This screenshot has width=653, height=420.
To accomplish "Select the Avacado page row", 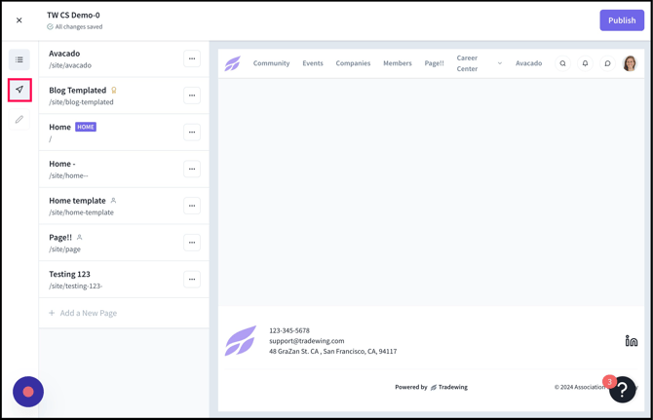I will tap(124, 58).
